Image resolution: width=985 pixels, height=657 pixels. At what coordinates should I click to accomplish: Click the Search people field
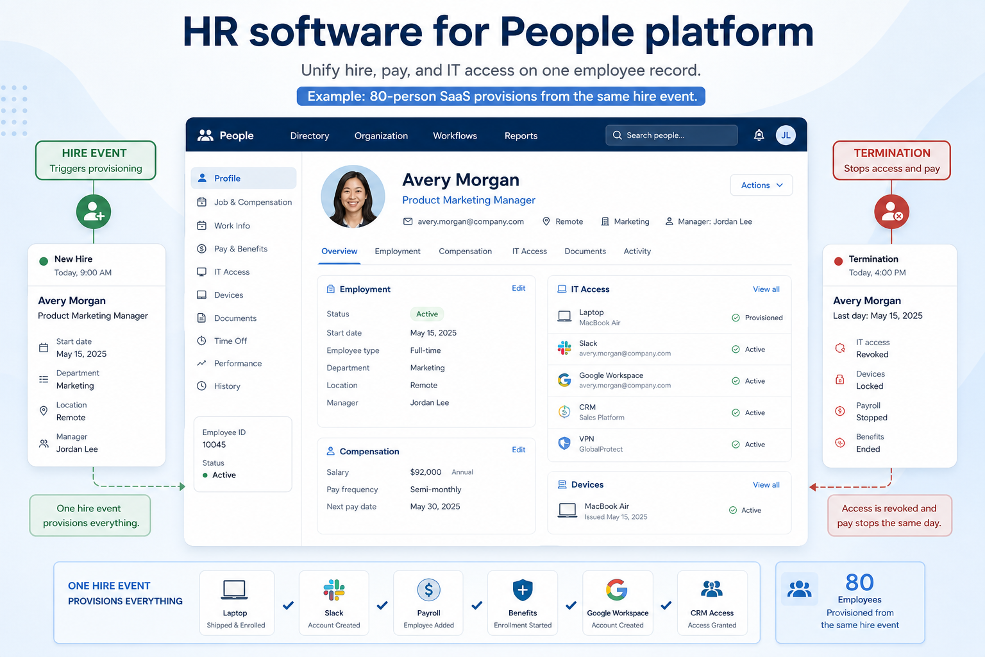pyautogui.click(x=671, y=135)
